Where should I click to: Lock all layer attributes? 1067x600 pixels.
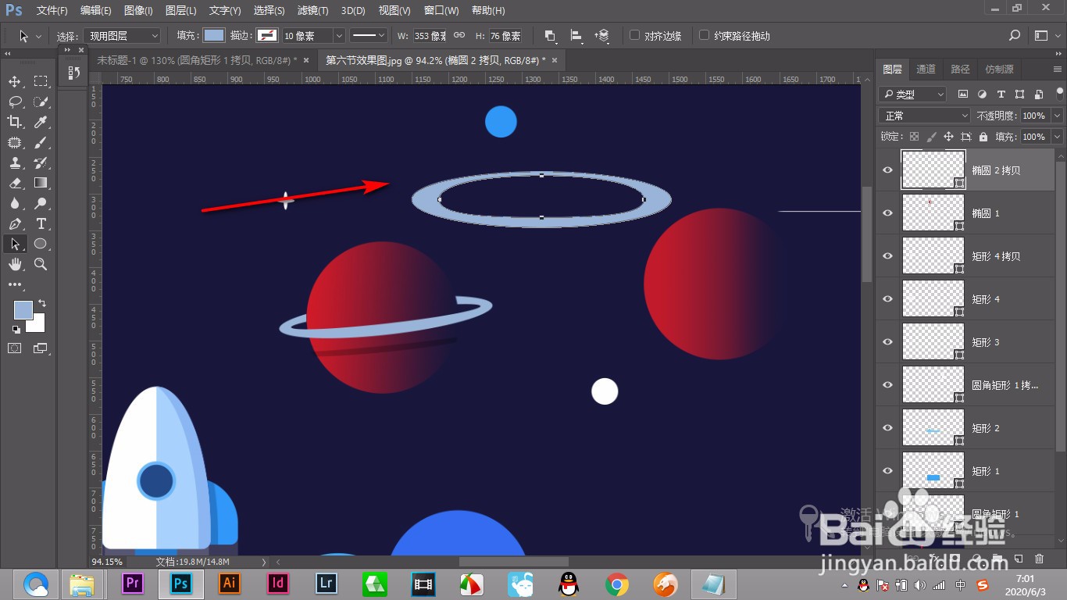pyautogui.click(x=983, y=136)
